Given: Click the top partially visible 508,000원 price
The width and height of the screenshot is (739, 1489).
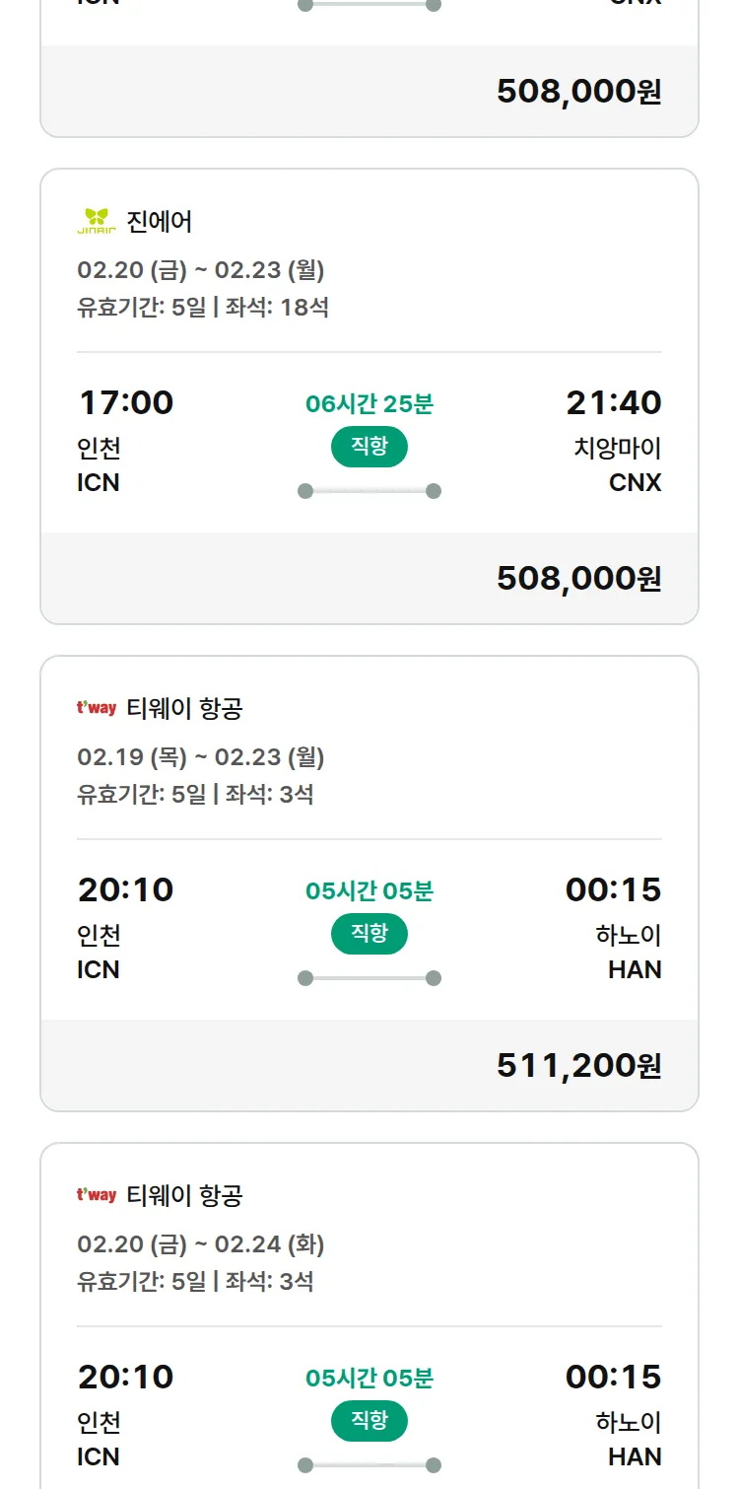Looking at the screenshot, I should 578,91.
